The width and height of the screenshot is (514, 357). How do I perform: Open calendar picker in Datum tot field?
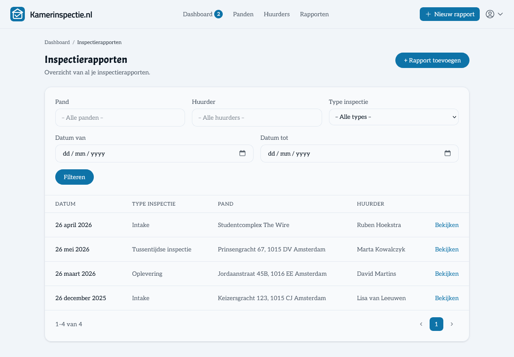[x=448, y=153]
